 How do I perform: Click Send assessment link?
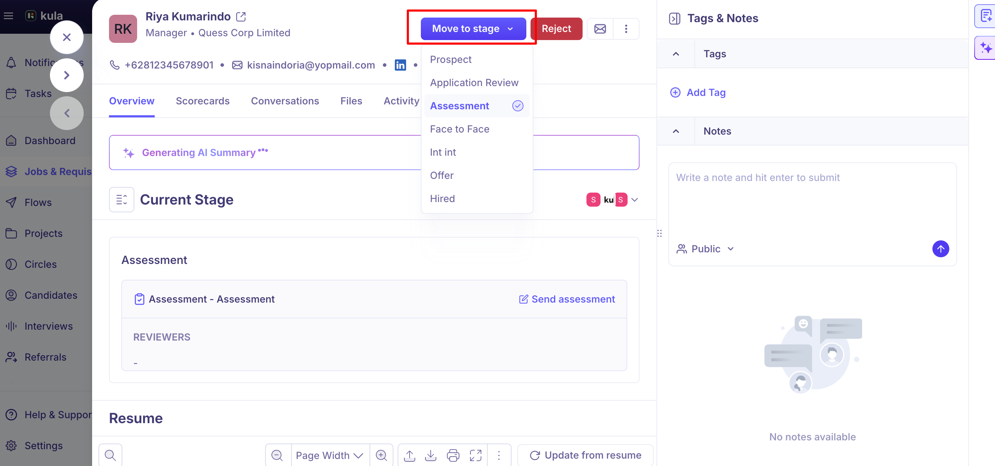point(567,299)
